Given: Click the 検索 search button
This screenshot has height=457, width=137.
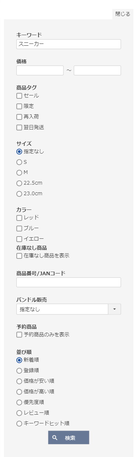Looking at the screenshot, I should click(68, 437).
